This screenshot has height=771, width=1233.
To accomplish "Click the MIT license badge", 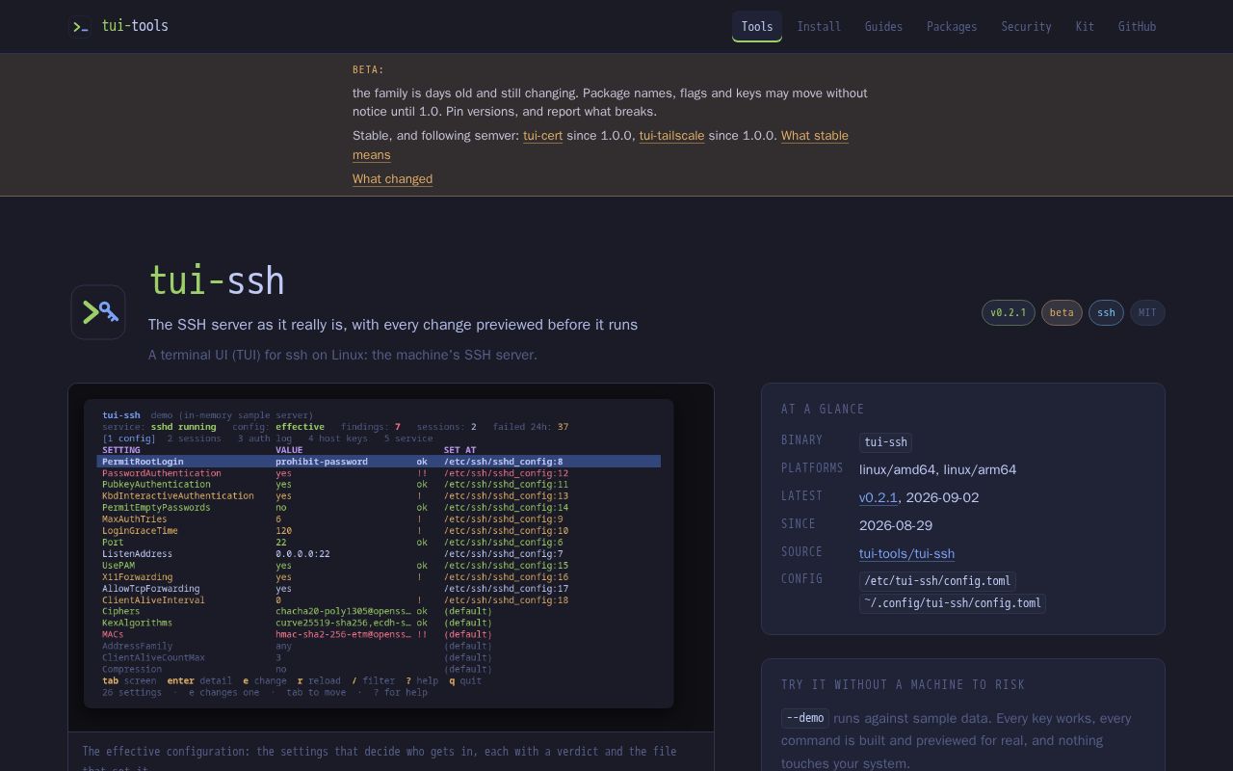I will [x=1147, y=312].
